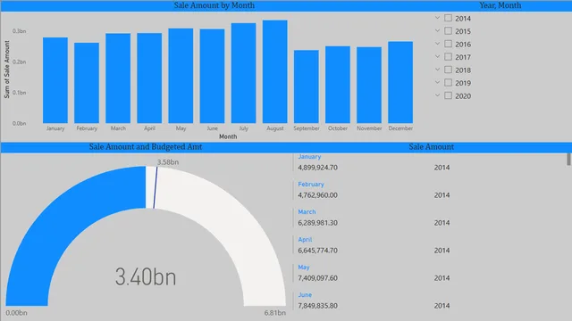Expand the 2015 year chevron

437,31
